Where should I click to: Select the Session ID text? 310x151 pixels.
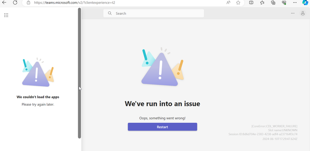[x=263, y=134]
